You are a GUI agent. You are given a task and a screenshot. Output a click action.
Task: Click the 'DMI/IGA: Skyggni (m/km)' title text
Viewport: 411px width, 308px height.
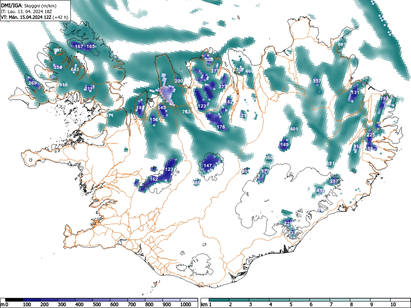pos(29,5)
